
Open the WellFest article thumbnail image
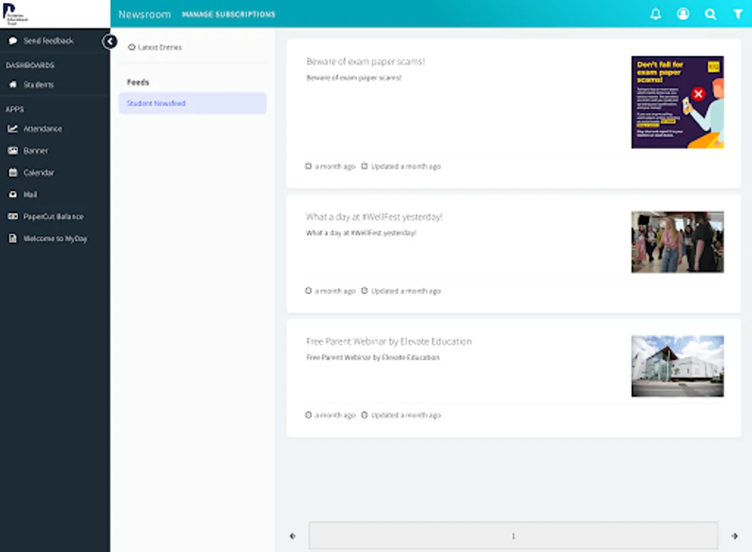click(x=677, y=242)
